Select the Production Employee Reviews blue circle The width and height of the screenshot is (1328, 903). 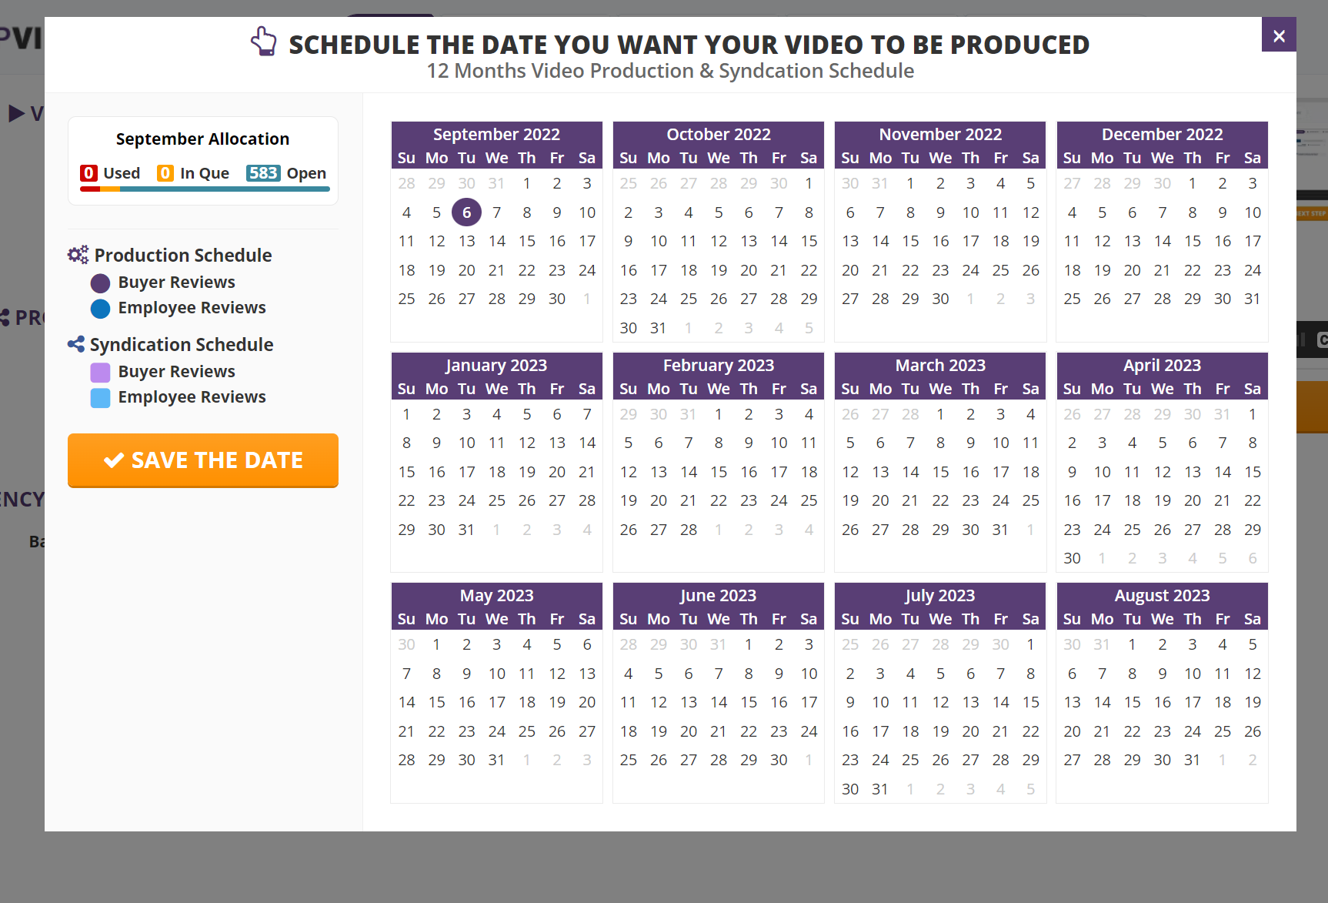click(x=100, y=309)
